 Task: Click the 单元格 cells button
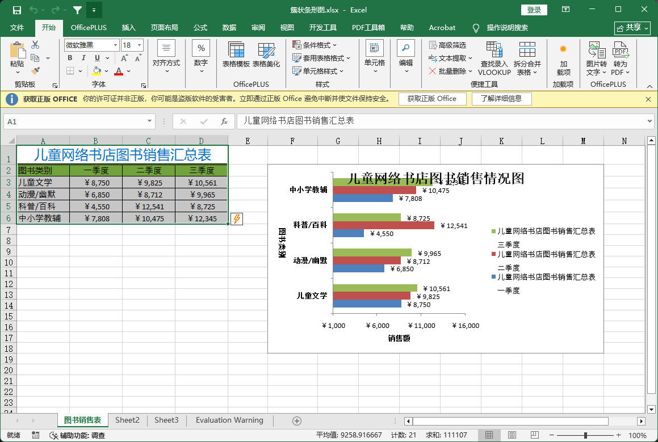[375, 57]
